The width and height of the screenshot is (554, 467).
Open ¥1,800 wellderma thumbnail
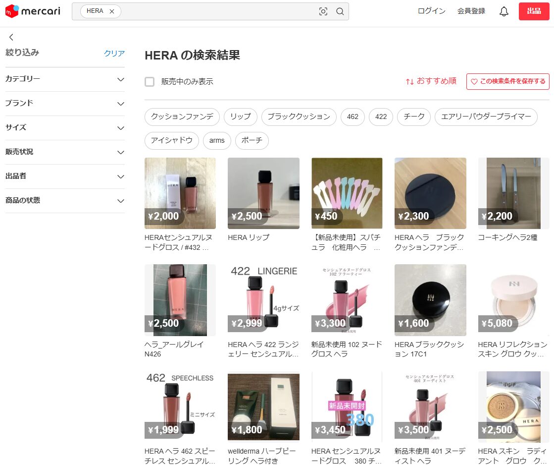(263, 407)
